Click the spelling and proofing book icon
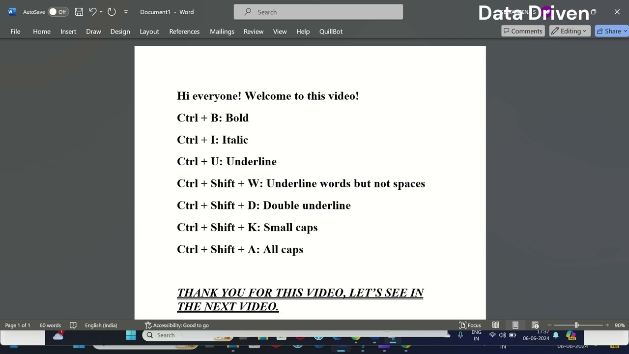 [x=73, y=325]
